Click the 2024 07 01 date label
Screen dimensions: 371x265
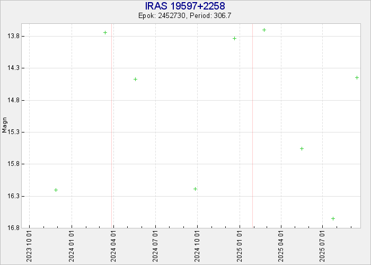pos(155,247)
